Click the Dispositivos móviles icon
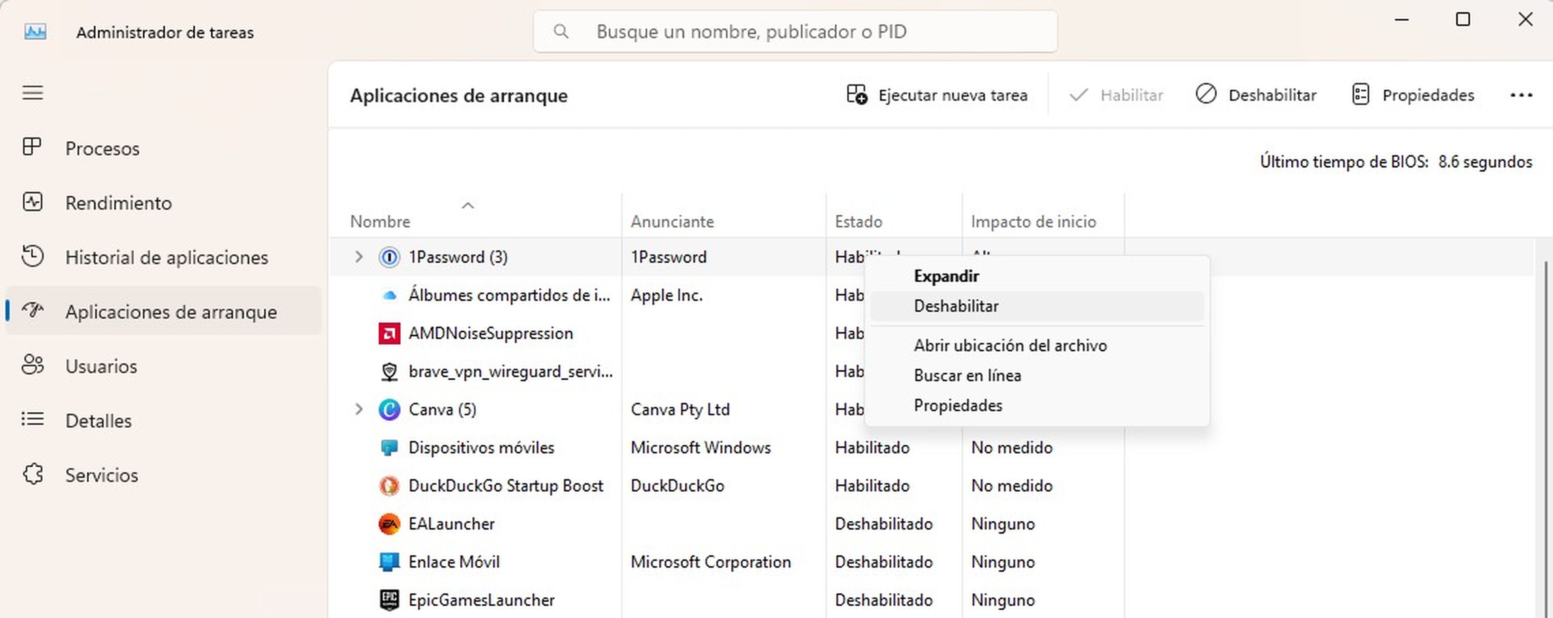This screenshot has width=1553, height=618. 389,448
